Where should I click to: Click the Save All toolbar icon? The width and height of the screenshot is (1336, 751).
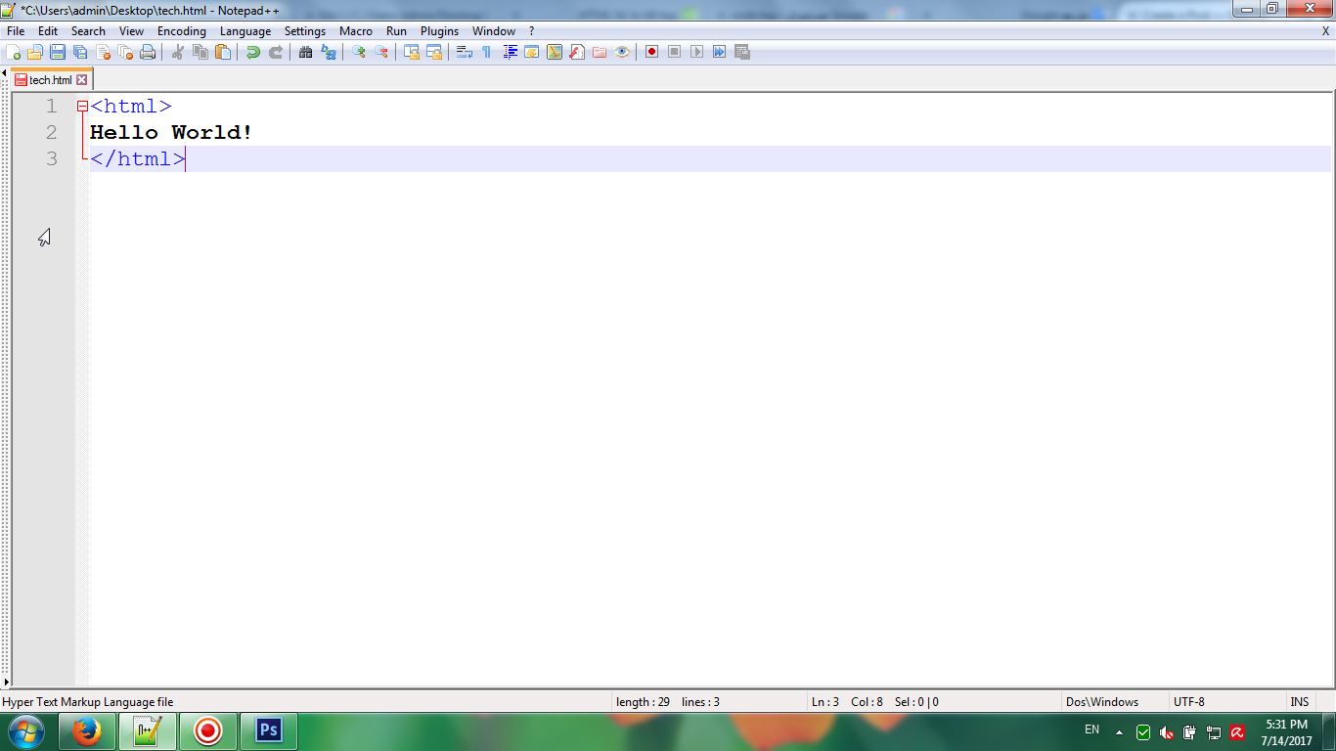(80, 52)
